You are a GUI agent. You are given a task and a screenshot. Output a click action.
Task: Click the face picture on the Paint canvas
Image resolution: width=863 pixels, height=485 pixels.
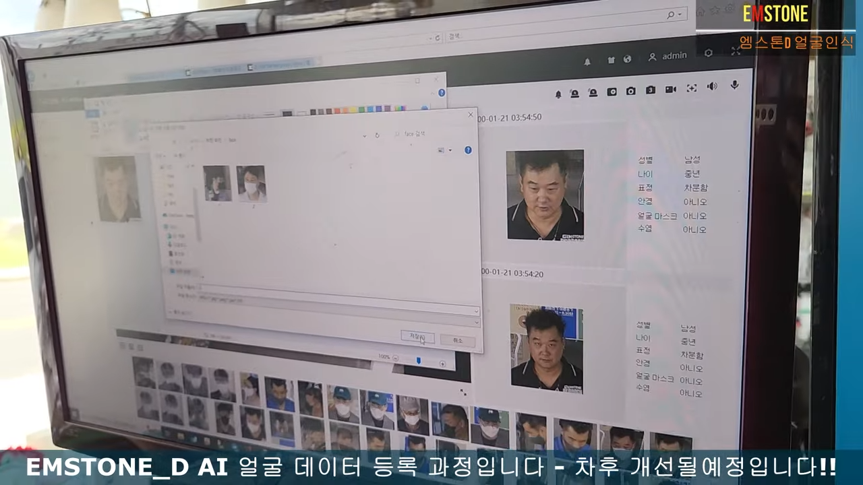tap(117, 189)
